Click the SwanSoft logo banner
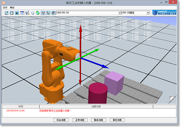The image size is (183, 130). click(164, 13)
